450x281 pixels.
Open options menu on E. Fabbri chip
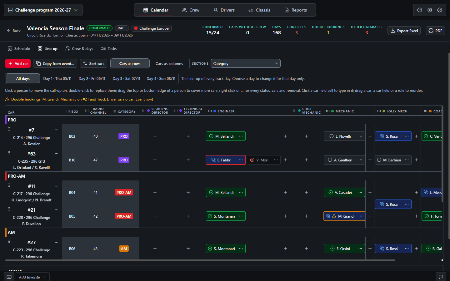pos(241,160)
